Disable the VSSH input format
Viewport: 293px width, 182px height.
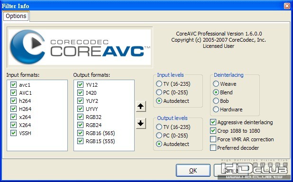point(13,133)
